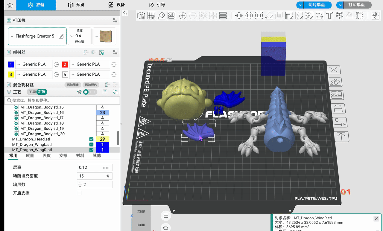The image size is (383, 231).
Task: Click the Add model cube icon
Action: 141,16
